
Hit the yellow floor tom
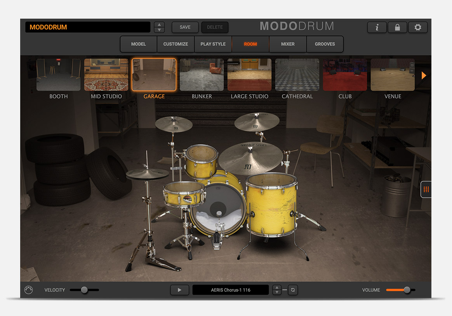[x=271, y=204]
